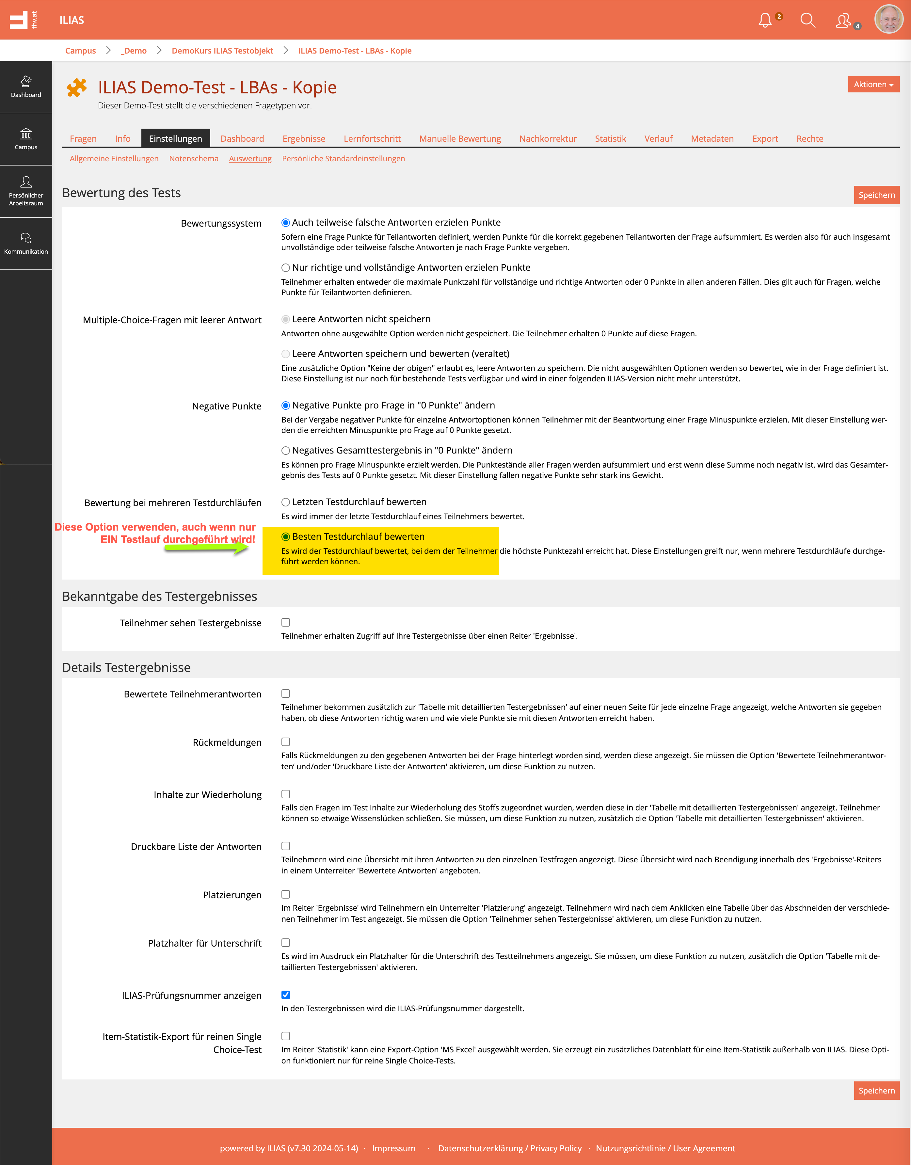Screen dimensions: 911x1165
Task: Open the Aktionen dropdown
Action: click(x=873, y=84)
